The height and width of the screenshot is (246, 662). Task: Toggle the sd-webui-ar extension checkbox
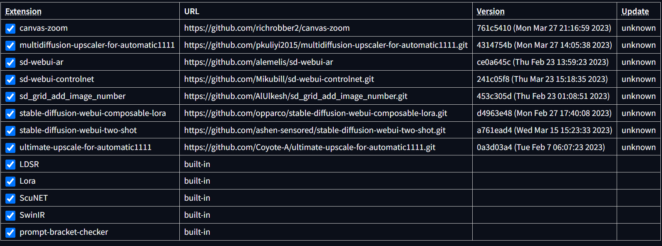10,62
